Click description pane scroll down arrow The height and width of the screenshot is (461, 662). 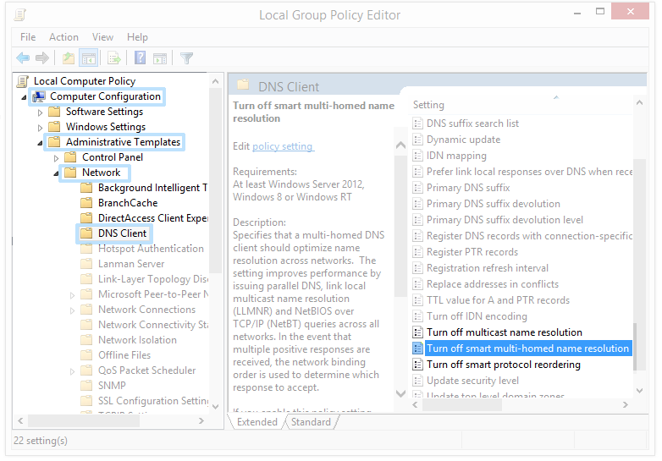[x=400, y=393]
